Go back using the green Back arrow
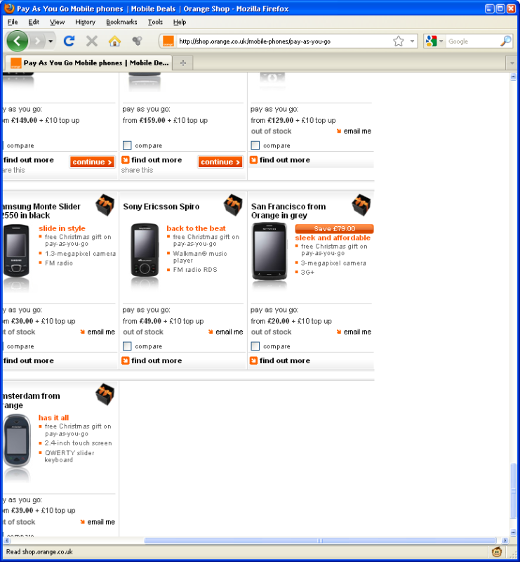 (x=17, y=41)
